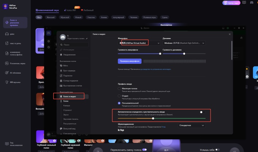Switch to AI voice tab in HitPaw
258x152 pixels.
(x=70, y=10)
